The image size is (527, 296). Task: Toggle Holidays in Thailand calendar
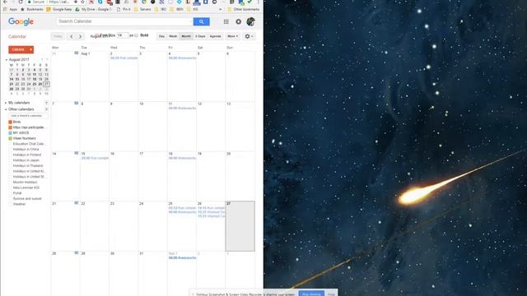[x=11, y=166]
